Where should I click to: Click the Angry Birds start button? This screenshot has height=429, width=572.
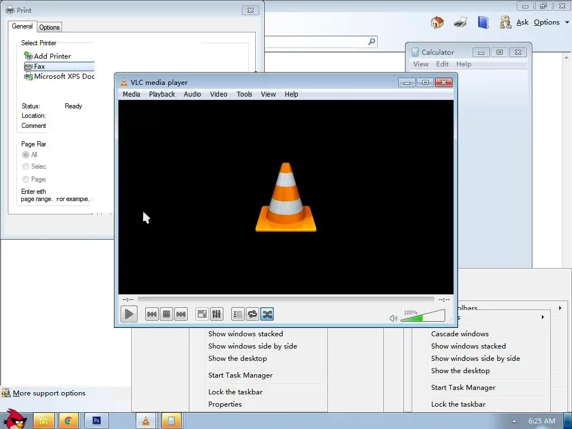[x=15, y=419]
